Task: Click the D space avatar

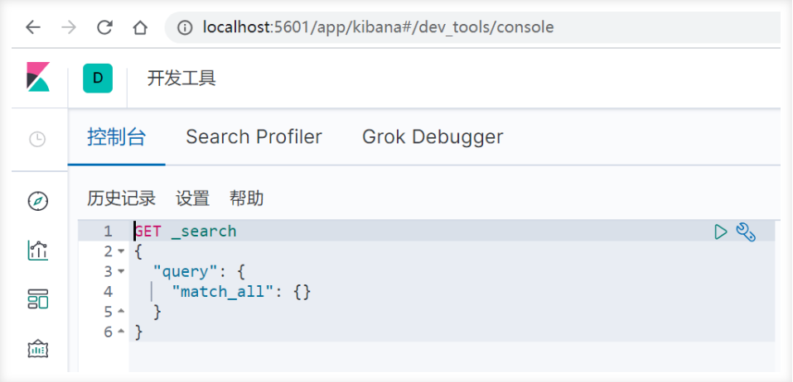Action: coord(98,78)
